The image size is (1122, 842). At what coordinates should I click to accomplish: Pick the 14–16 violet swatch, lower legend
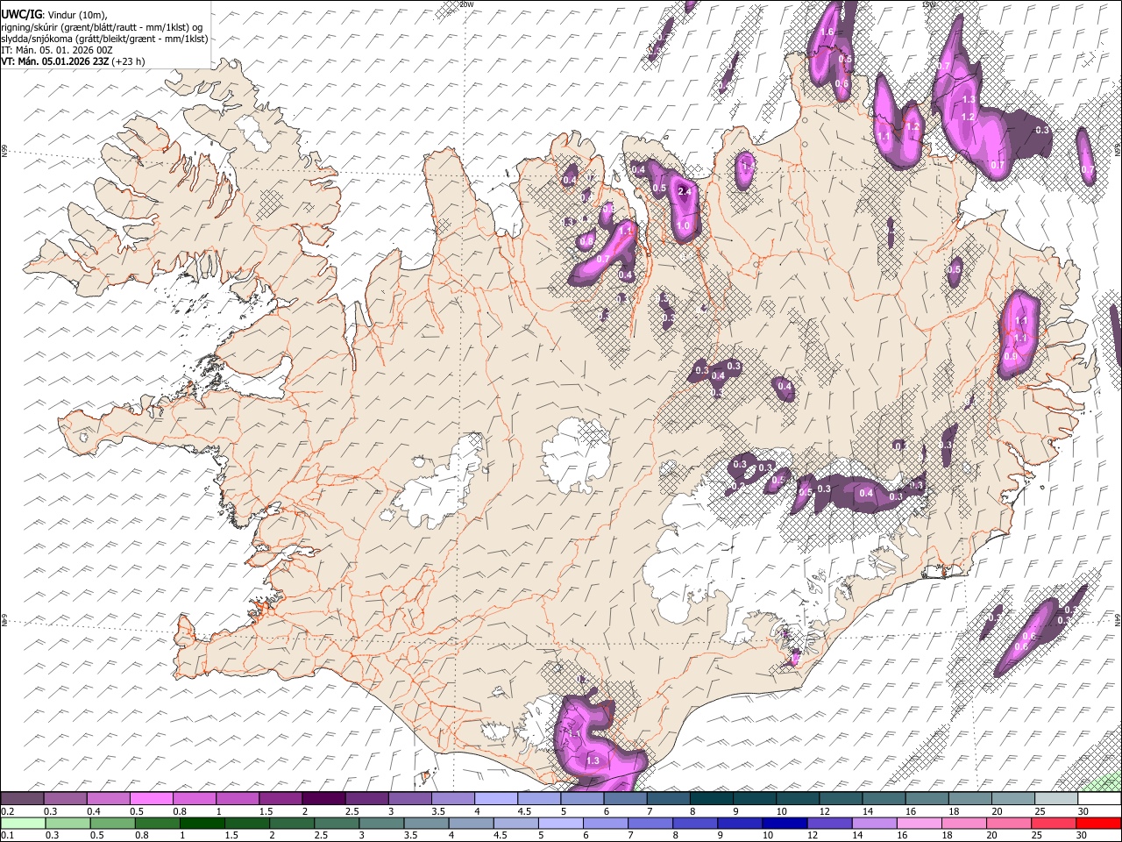click(x=875, y=823)
